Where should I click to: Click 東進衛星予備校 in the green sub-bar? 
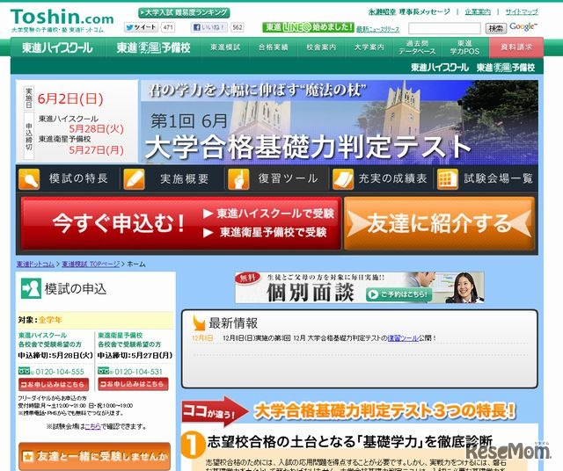(x=506, y=68)
